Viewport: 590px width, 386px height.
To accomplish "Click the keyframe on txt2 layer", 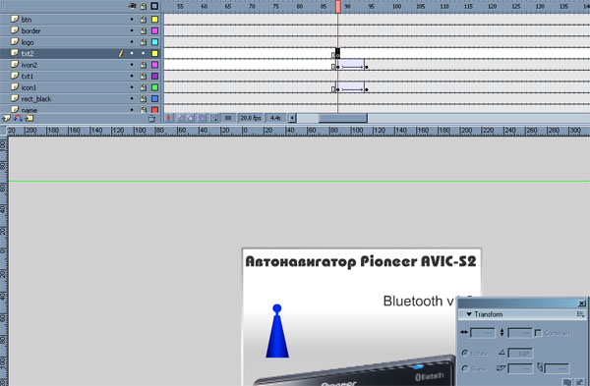I will (337, 53).
